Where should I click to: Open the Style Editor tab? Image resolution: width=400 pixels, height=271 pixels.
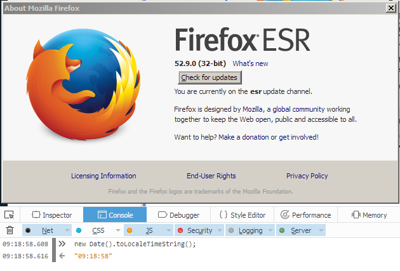[243, 215]
